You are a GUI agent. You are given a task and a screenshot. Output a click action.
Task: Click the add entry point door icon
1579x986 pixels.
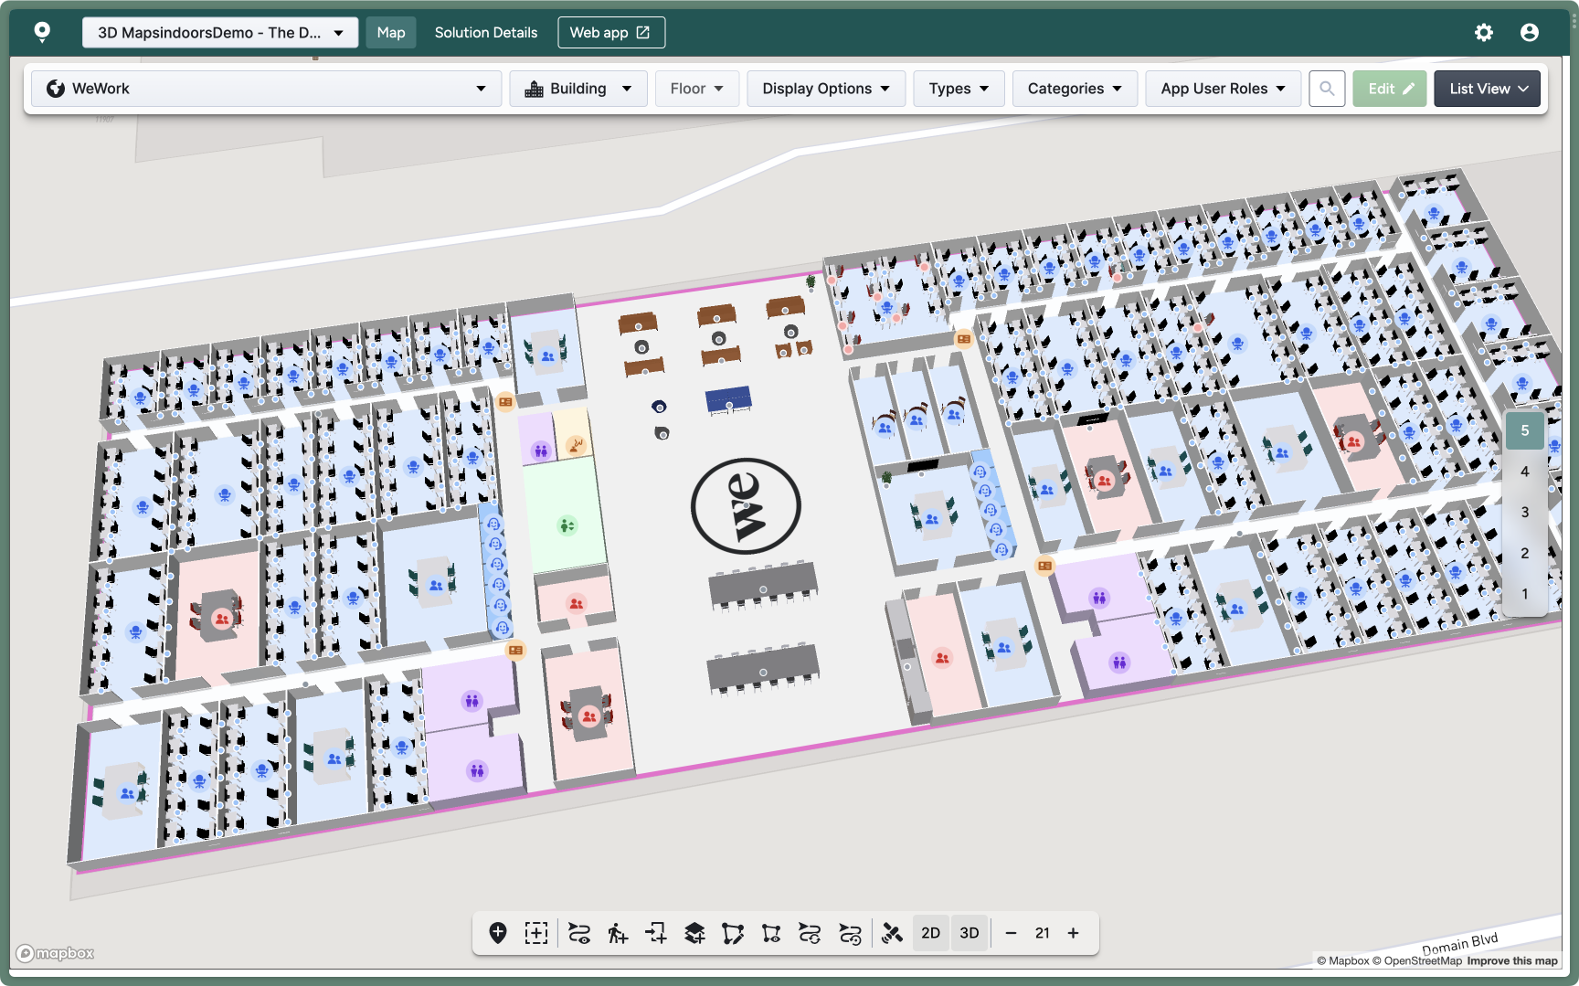coord(656,933)
